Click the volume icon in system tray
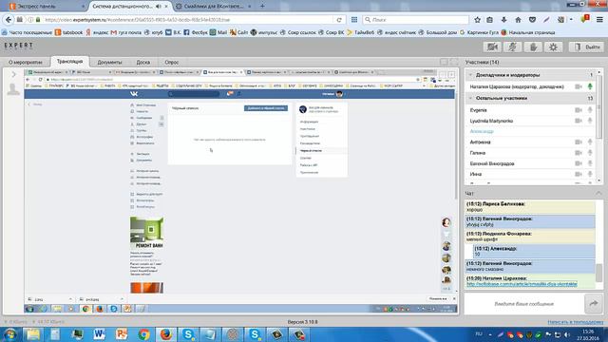 click(x=567, y=334)
